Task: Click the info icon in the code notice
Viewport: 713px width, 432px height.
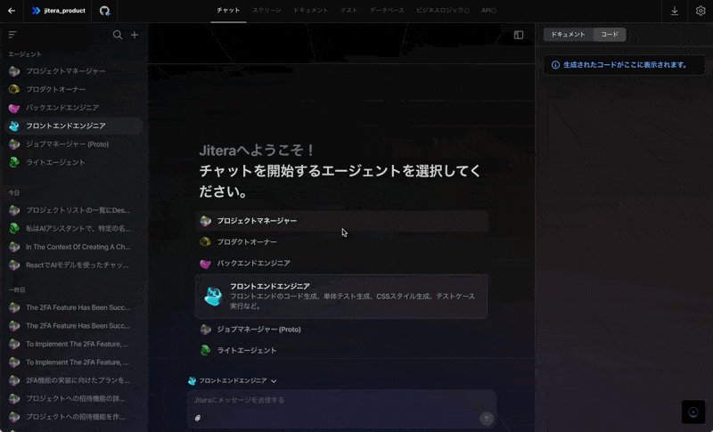Action: (555, 65)
